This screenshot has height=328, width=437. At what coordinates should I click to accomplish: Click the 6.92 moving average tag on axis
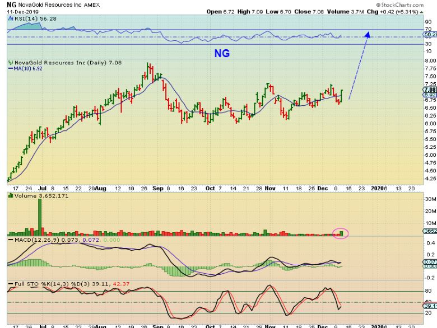[430, 95]
